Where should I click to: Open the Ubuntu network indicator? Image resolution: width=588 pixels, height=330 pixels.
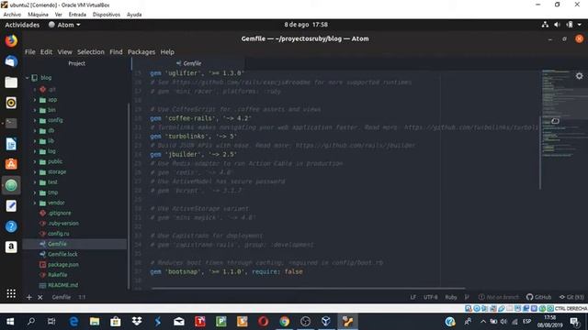(545, 25)
